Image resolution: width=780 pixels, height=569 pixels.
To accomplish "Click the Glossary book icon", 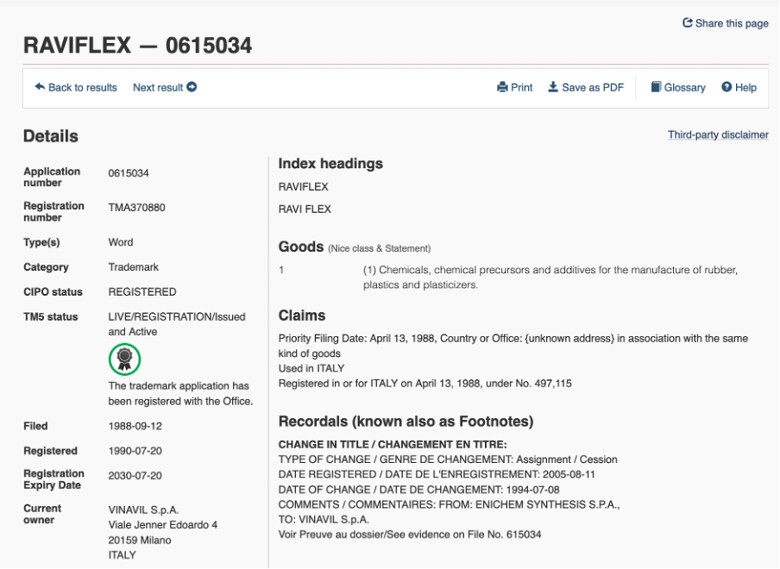I will click(x=656, y=87).
